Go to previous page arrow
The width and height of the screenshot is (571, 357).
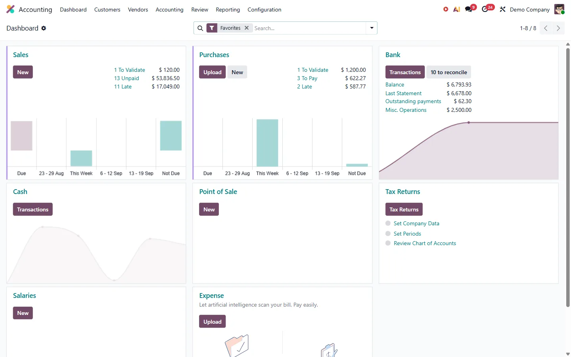(x=546, y=28)
